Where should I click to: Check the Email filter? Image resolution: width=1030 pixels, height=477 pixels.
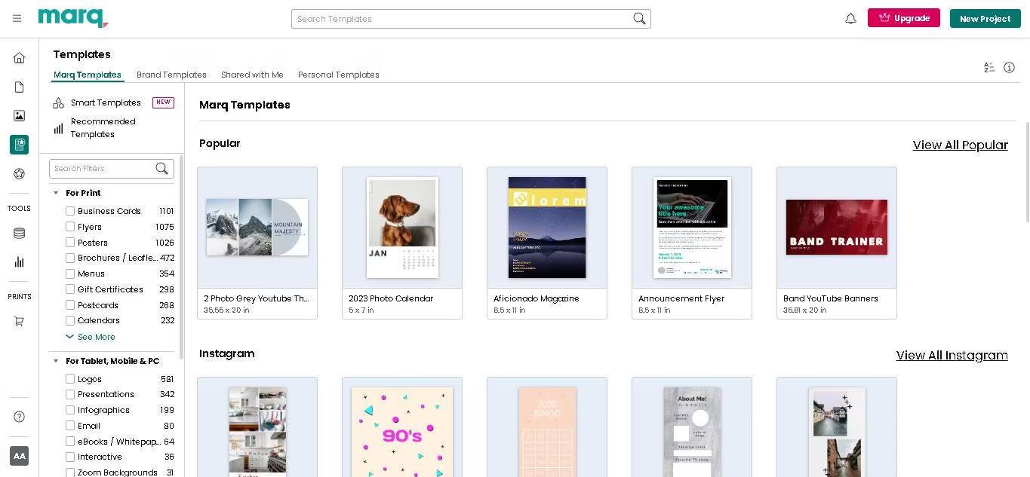70,426
